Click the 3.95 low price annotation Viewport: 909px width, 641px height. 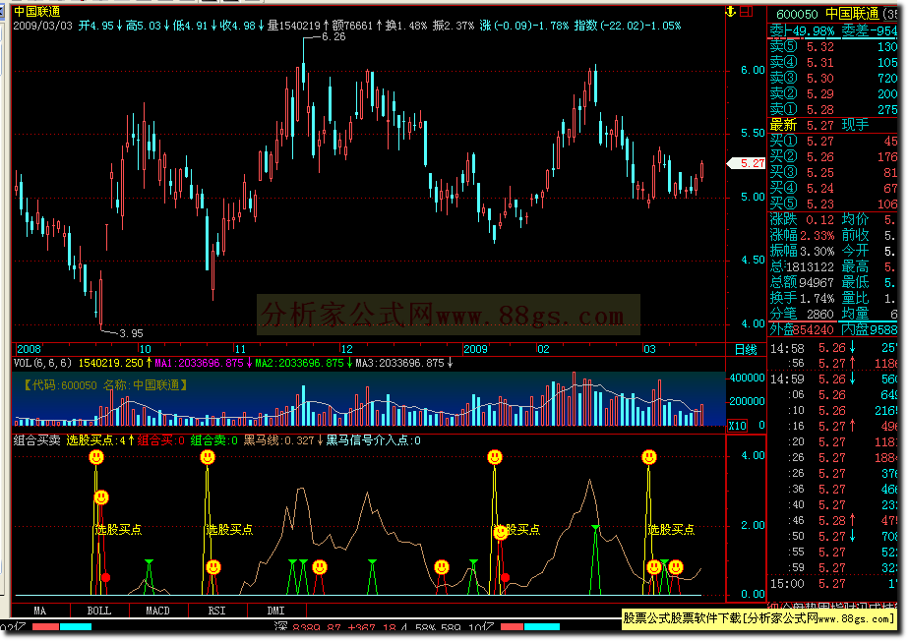click(131, 334)
